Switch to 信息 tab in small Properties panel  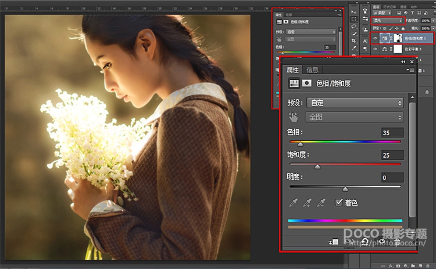click(x=289, y=14)
